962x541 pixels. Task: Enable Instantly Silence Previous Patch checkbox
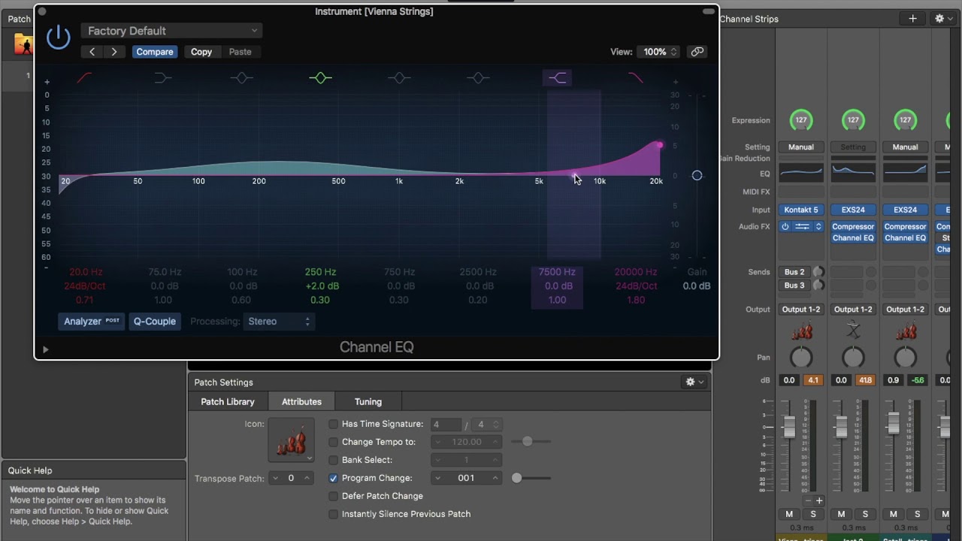coord(334,514)
